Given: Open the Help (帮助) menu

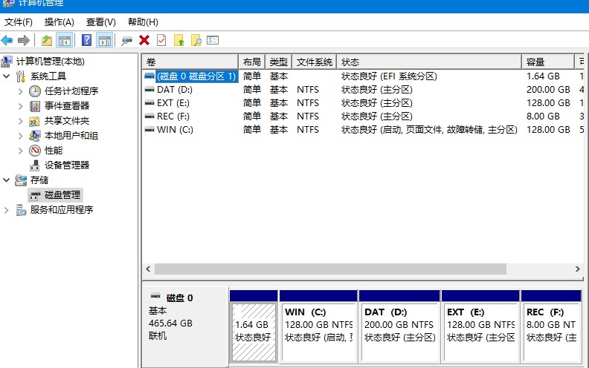Looking at the screenshot, I should click(x=143, y=22).
